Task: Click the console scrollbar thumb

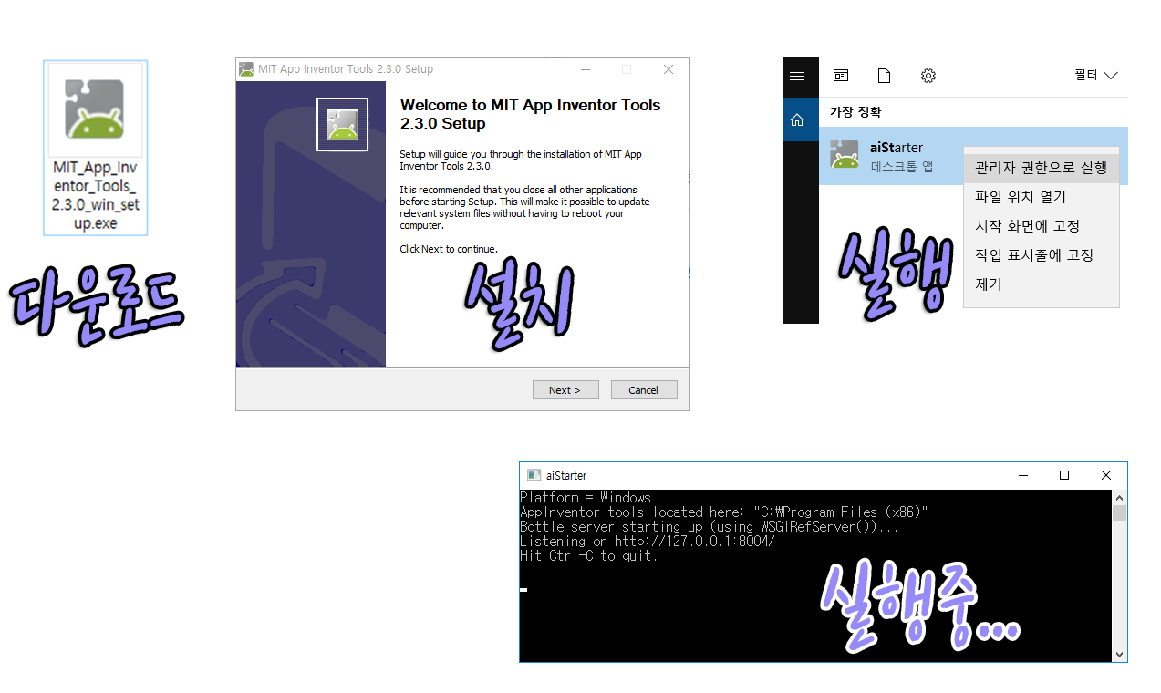Action: 1120,512
